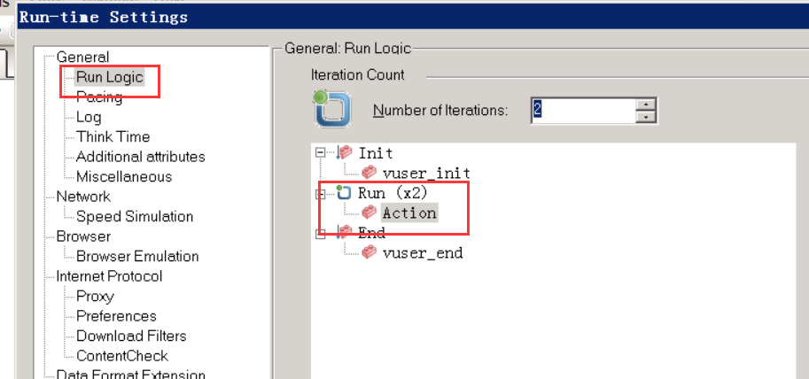Collapse the Init tree node

[x=321, y=153]
